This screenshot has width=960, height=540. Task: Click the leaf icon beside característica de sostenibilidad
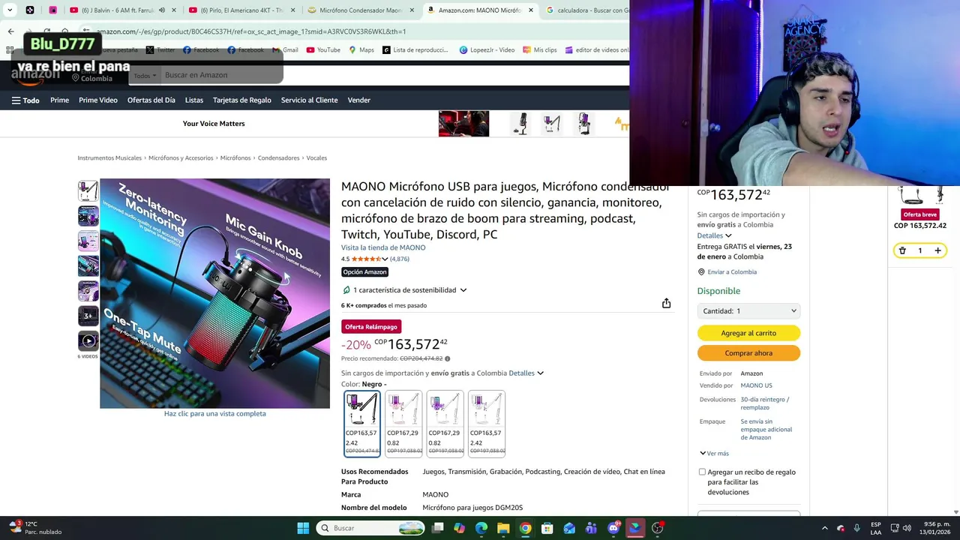pyautogui.click(x=346, y=290)
